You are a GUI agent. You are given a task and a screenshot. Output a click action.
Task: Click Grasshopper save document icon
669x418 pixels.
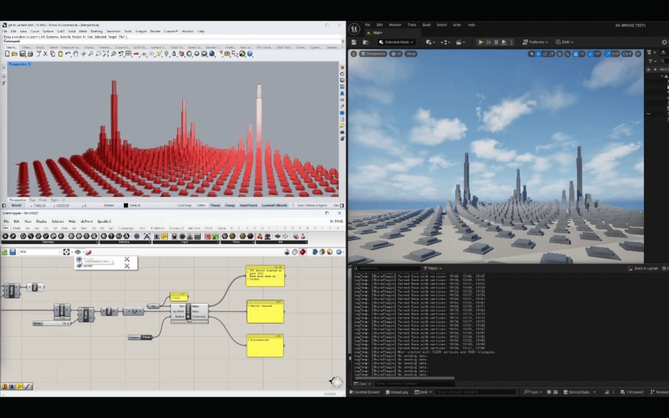(12, 252)
